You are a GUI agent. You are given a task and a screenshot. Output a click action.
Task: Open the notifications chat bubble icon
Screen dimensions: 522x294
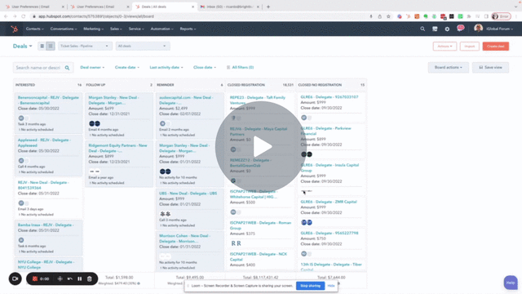click(x=460, y=29)
